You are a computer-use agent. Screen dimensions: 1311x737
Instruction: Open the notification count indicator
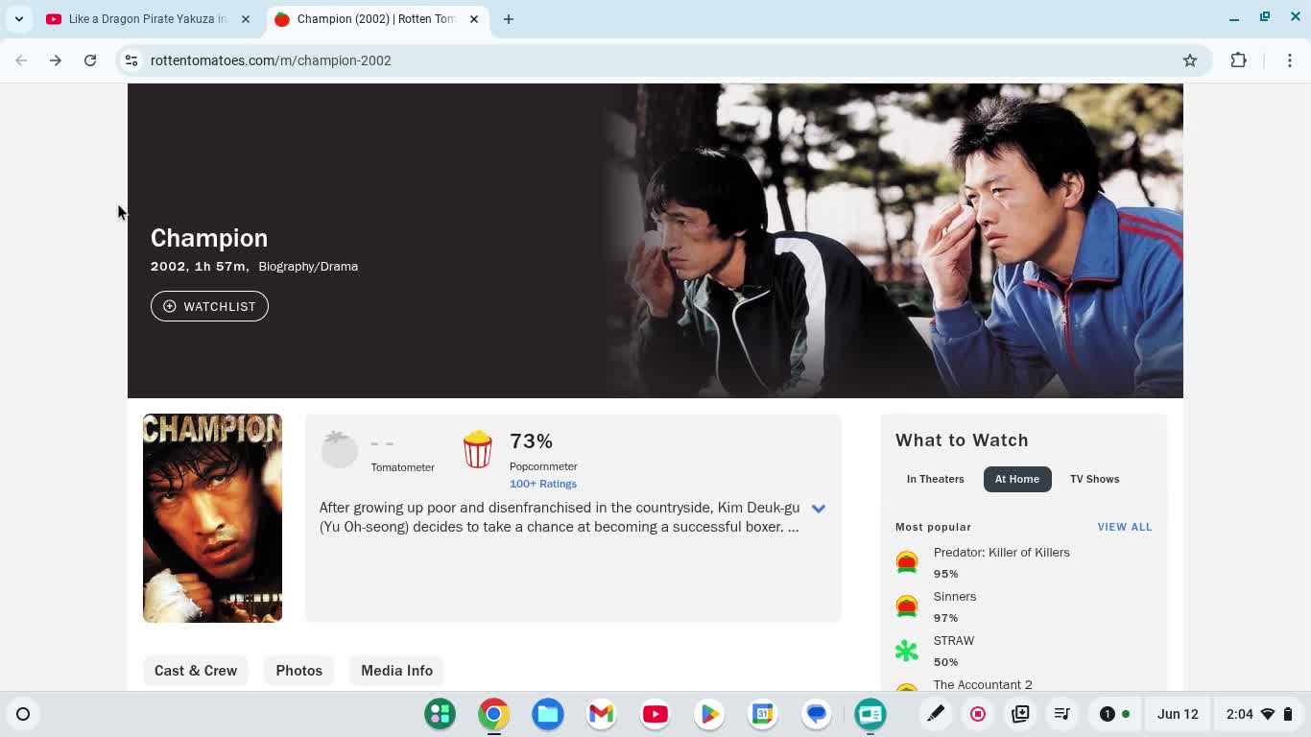coord(1113,714)
